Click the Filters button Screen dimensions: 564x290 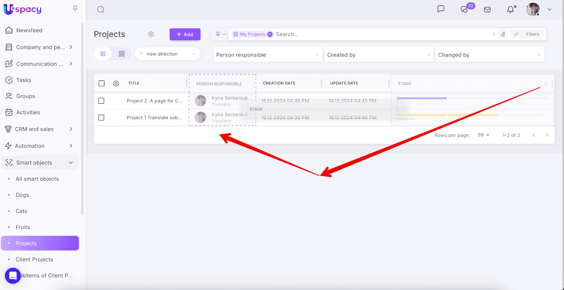528,34
